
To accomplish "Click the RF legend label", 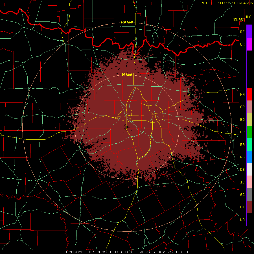I will pos(242,32).
